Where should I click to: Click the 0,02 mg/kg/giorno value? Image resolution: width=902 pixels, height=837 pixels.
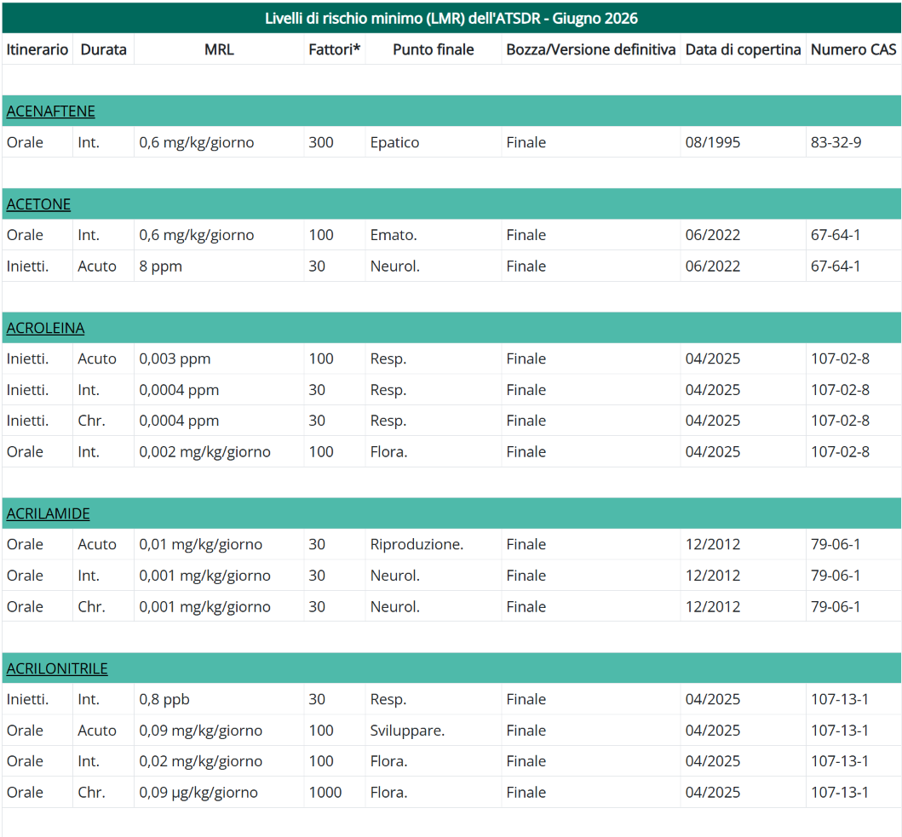point(201,761)
